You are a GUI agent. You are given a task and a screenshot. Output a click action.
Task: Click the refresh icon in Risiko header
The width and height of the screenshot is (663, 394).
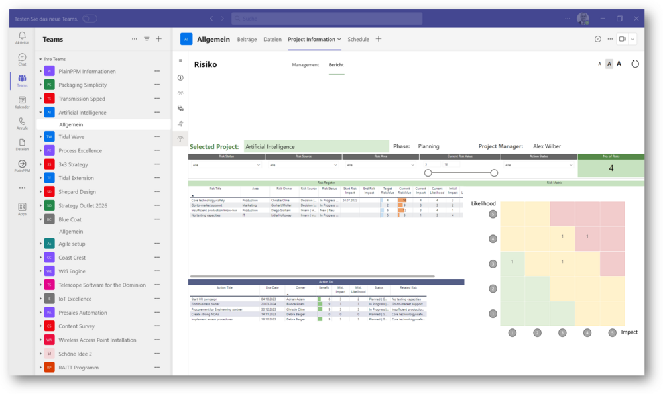tap(634, 64)
